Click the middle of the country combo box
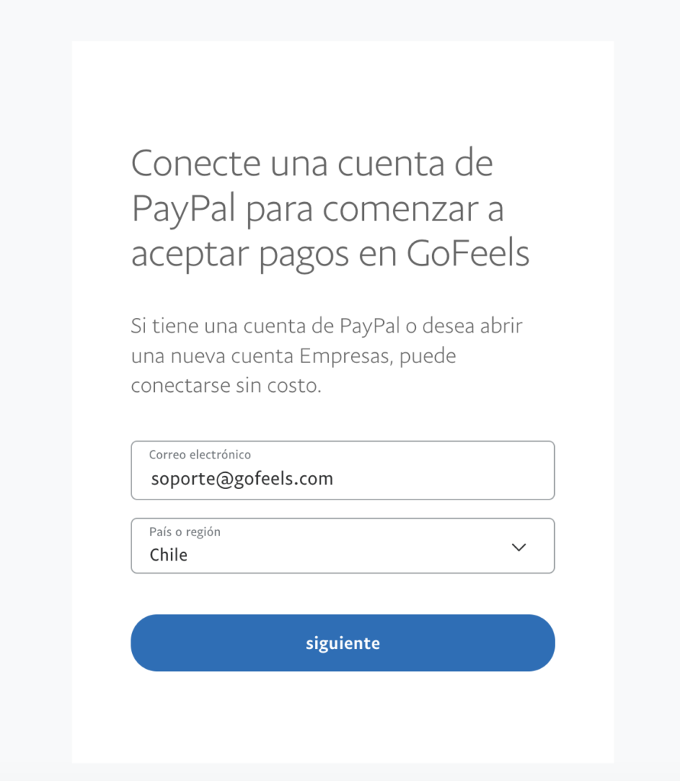Image resolution: width=680 pixels, height=781 pixels. pos(343,546)
